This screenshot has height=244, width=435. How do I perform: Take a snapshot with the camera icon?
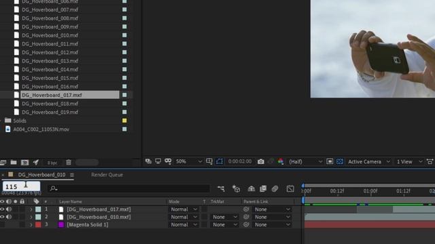pos(261,161)
